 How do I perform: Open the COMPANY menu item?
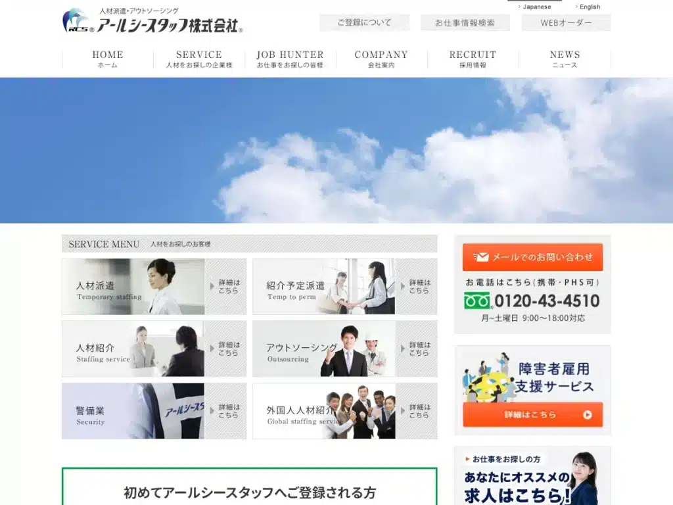[382, 59]
